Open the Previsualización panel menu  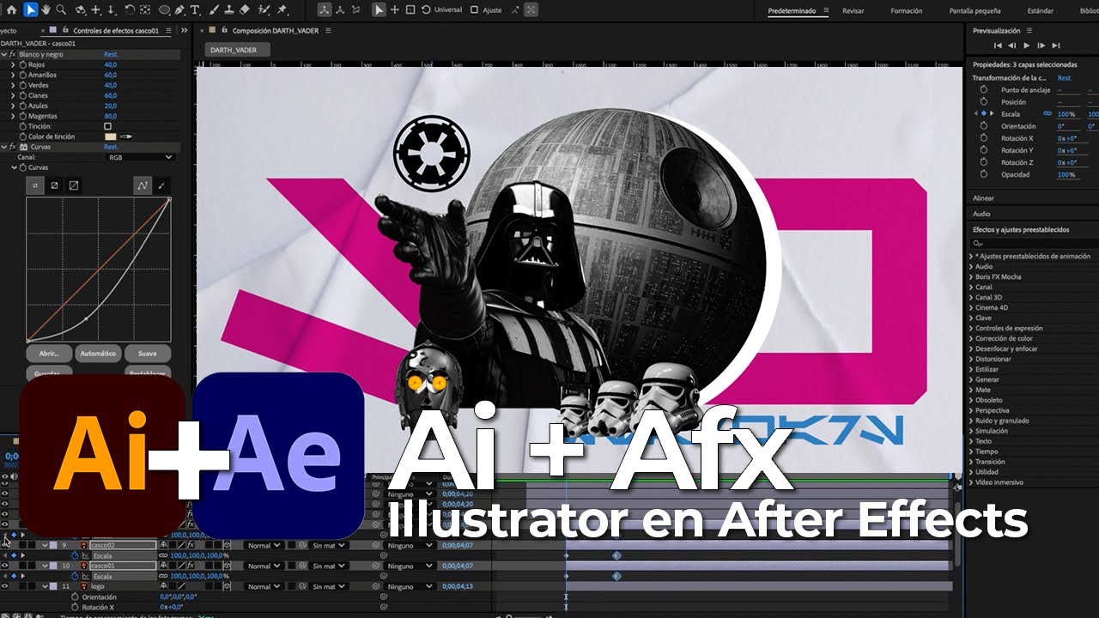point(1029,30)
